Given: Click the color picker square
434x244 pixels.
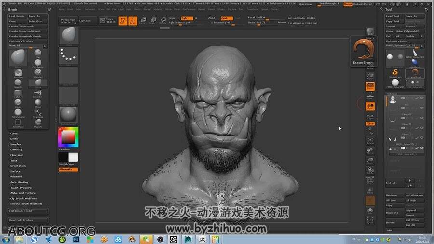Looking at the screenshot, I should coord(68,137).
